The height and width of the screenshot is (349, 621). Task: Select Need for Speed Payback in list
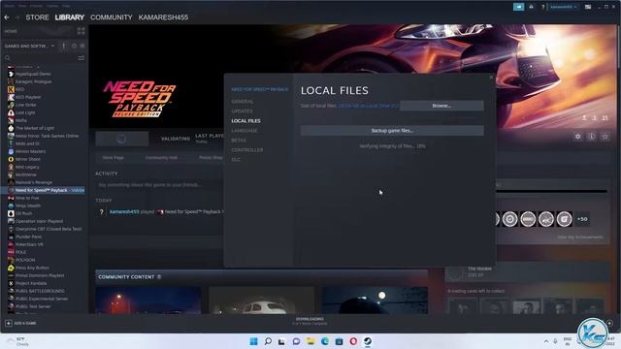pyautogui.click(x=44, y=190)
